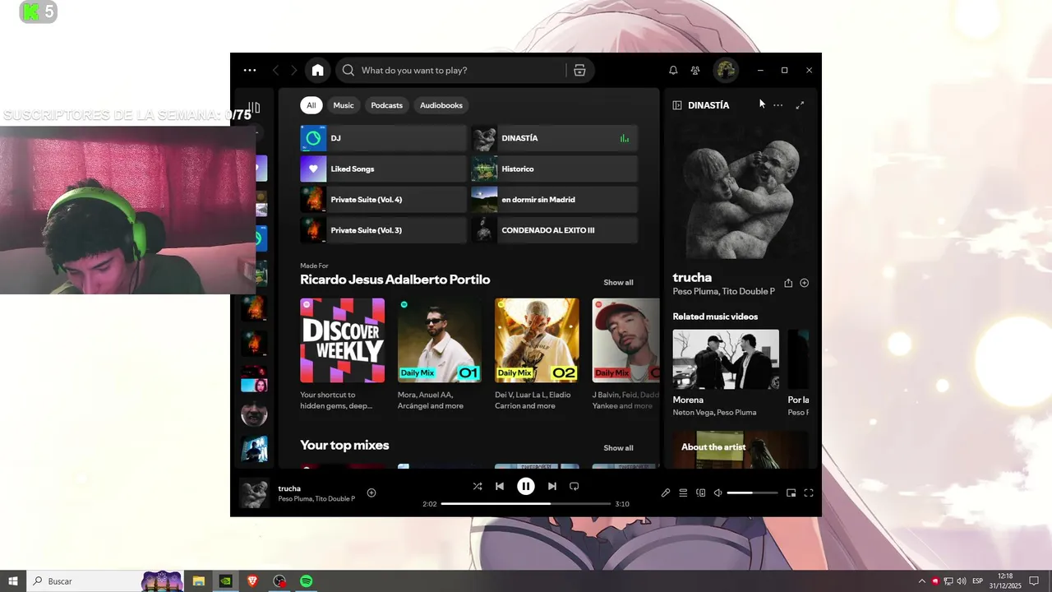Hide the Now Playing view panel icon
1052x592 pixels.
coord(677,105)
